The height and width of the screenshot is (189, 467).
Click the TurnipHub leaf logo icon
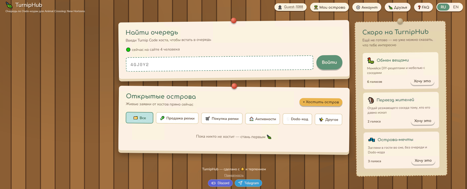[x=9, y=5]
